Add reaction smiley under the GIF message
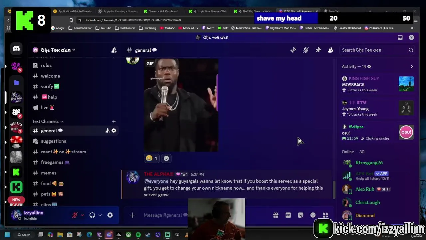This screenshot has width=426, height=240. tap(166, 158)
